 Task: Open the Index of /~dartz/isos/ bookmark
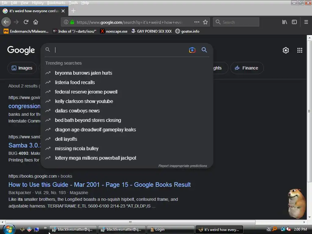coord(74,31)
